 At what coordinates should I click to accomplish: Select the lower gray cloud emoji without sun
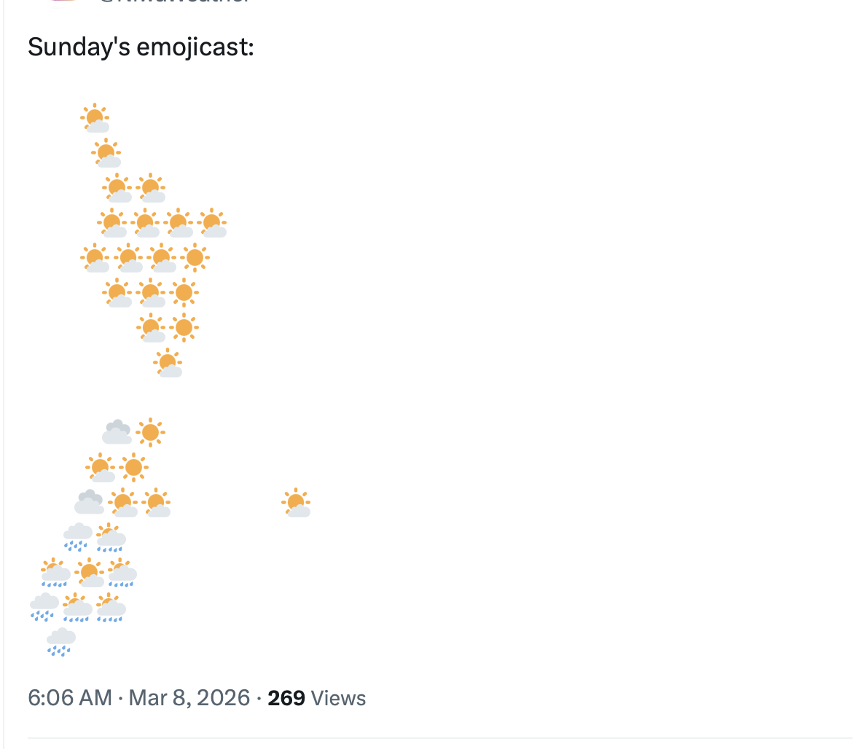click(x=89, y=502)
